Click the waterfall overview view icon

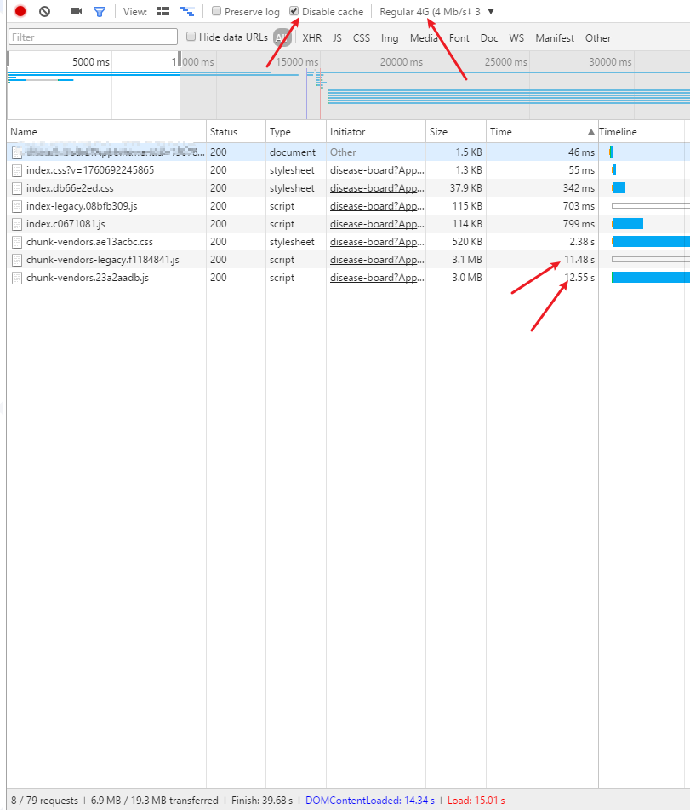(x=186, y=12)
